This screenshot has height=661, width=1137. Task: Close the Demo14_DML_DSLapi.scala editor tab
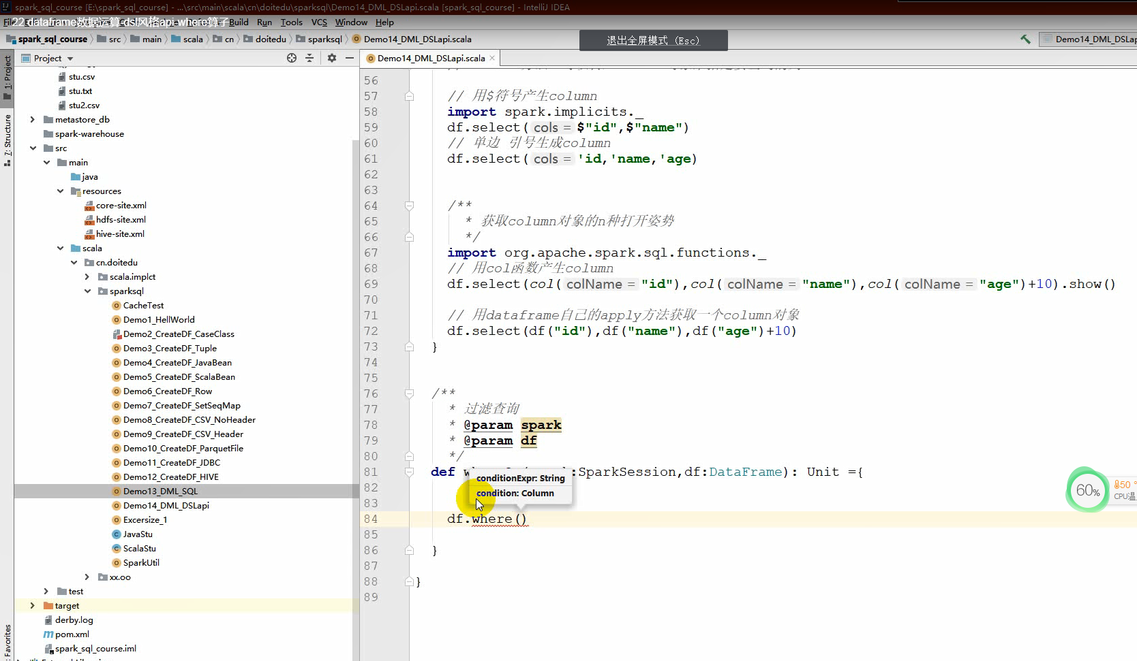click(x=492, y=58)
